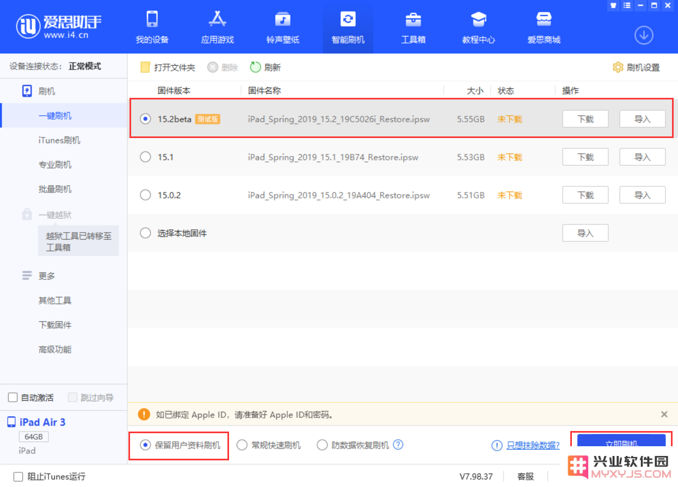Click the 大小 column header
This screenshot has width=678, height=487.
[475, 91]
